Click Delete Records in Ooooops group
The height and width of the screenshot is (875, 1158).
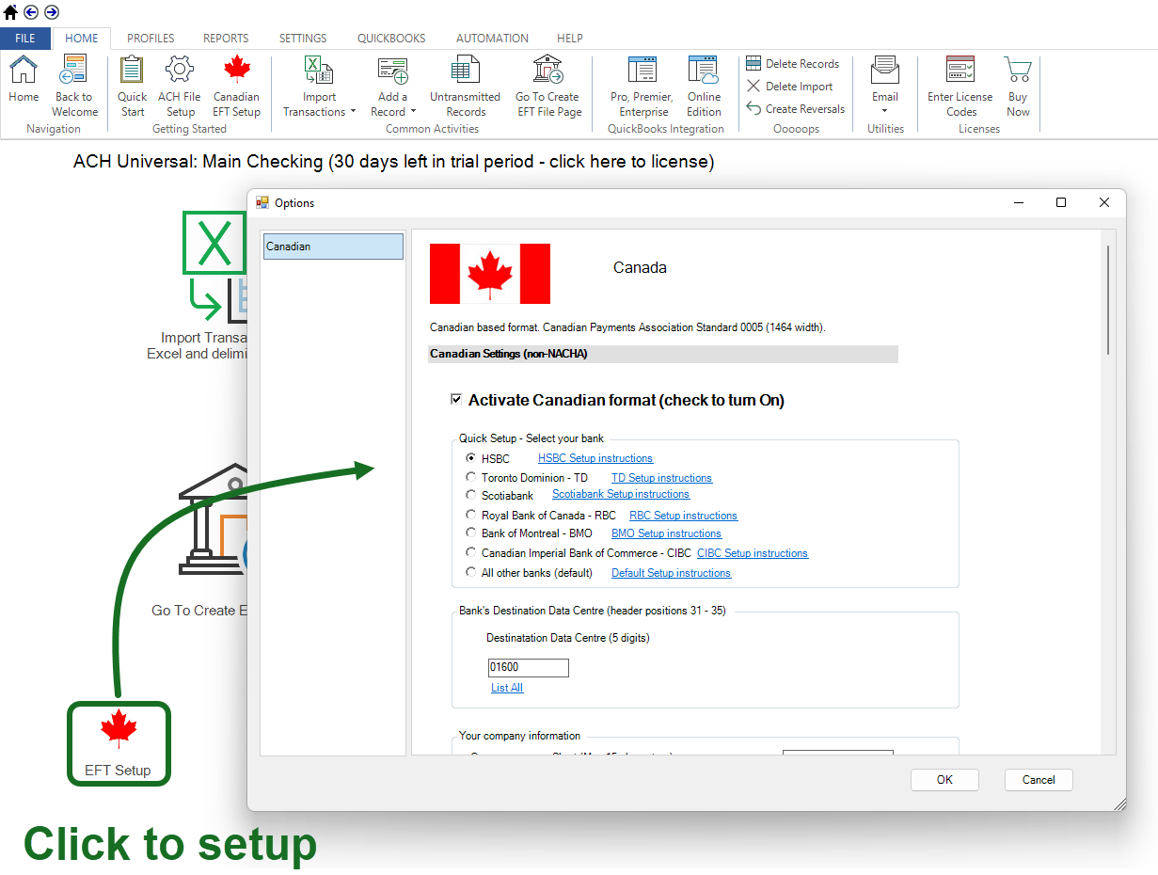click(x=793, y=64)
